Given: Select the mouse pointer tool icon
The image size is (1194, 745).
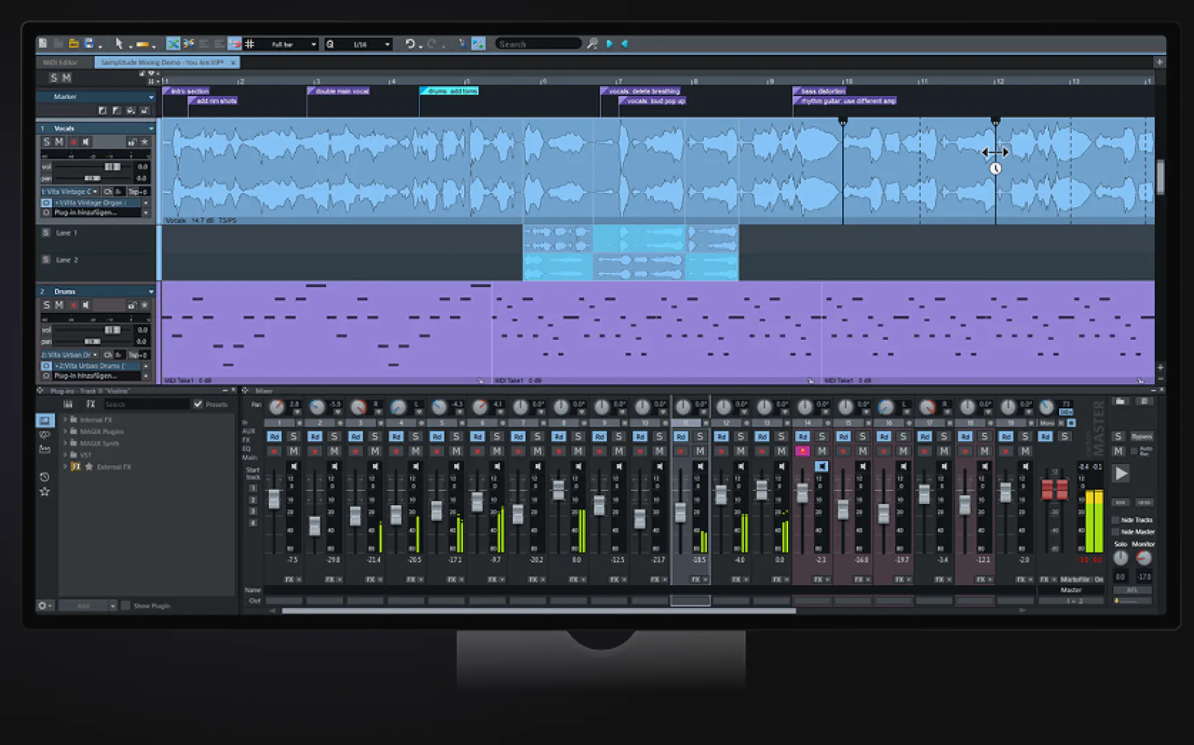Looking at the screenshot, I should 119,44.
